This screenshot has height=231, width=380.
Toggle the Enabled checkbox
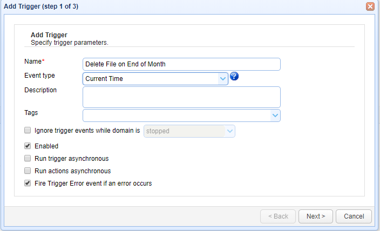click(28, 146)
